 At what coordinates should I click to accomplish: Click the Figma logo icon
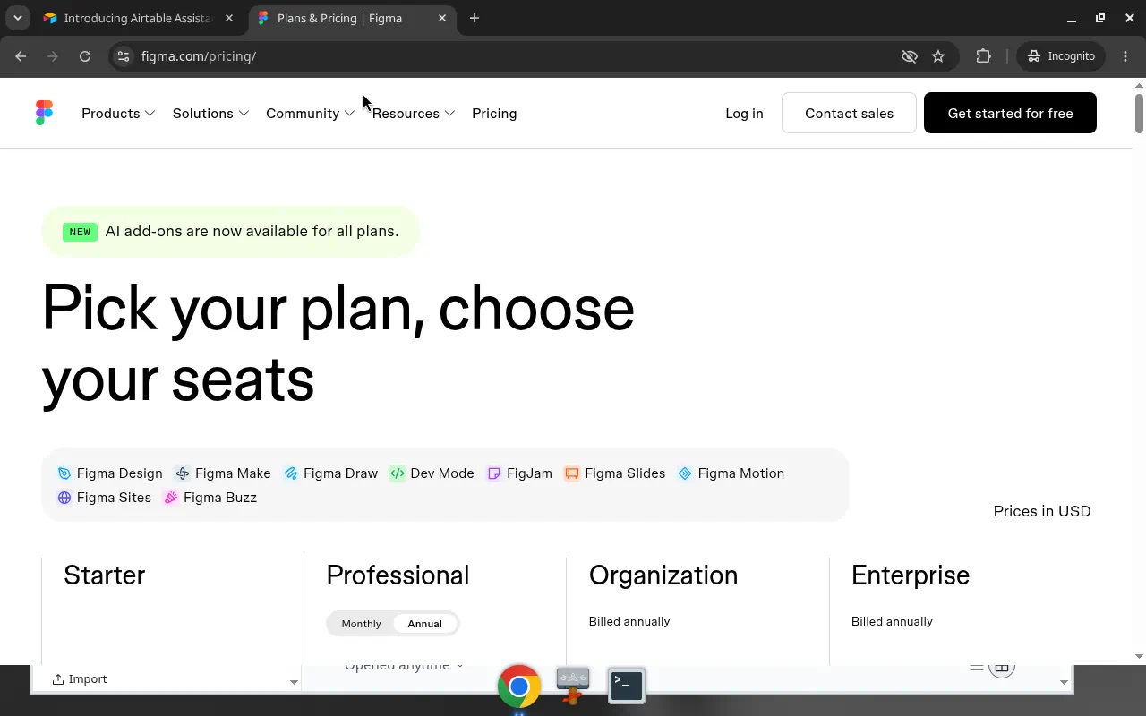tap(44, 113)
